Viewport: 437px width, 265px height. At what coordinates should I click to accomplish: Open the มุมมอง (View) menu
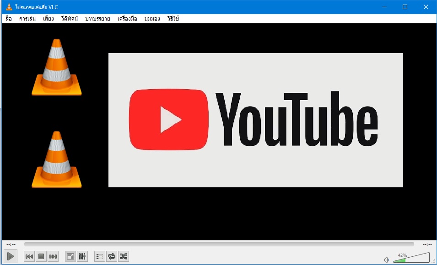152,19
